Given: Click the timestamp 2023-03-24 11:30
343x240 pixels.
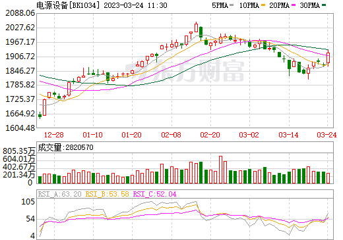Looking at the screenshot, I should (135, 5).
